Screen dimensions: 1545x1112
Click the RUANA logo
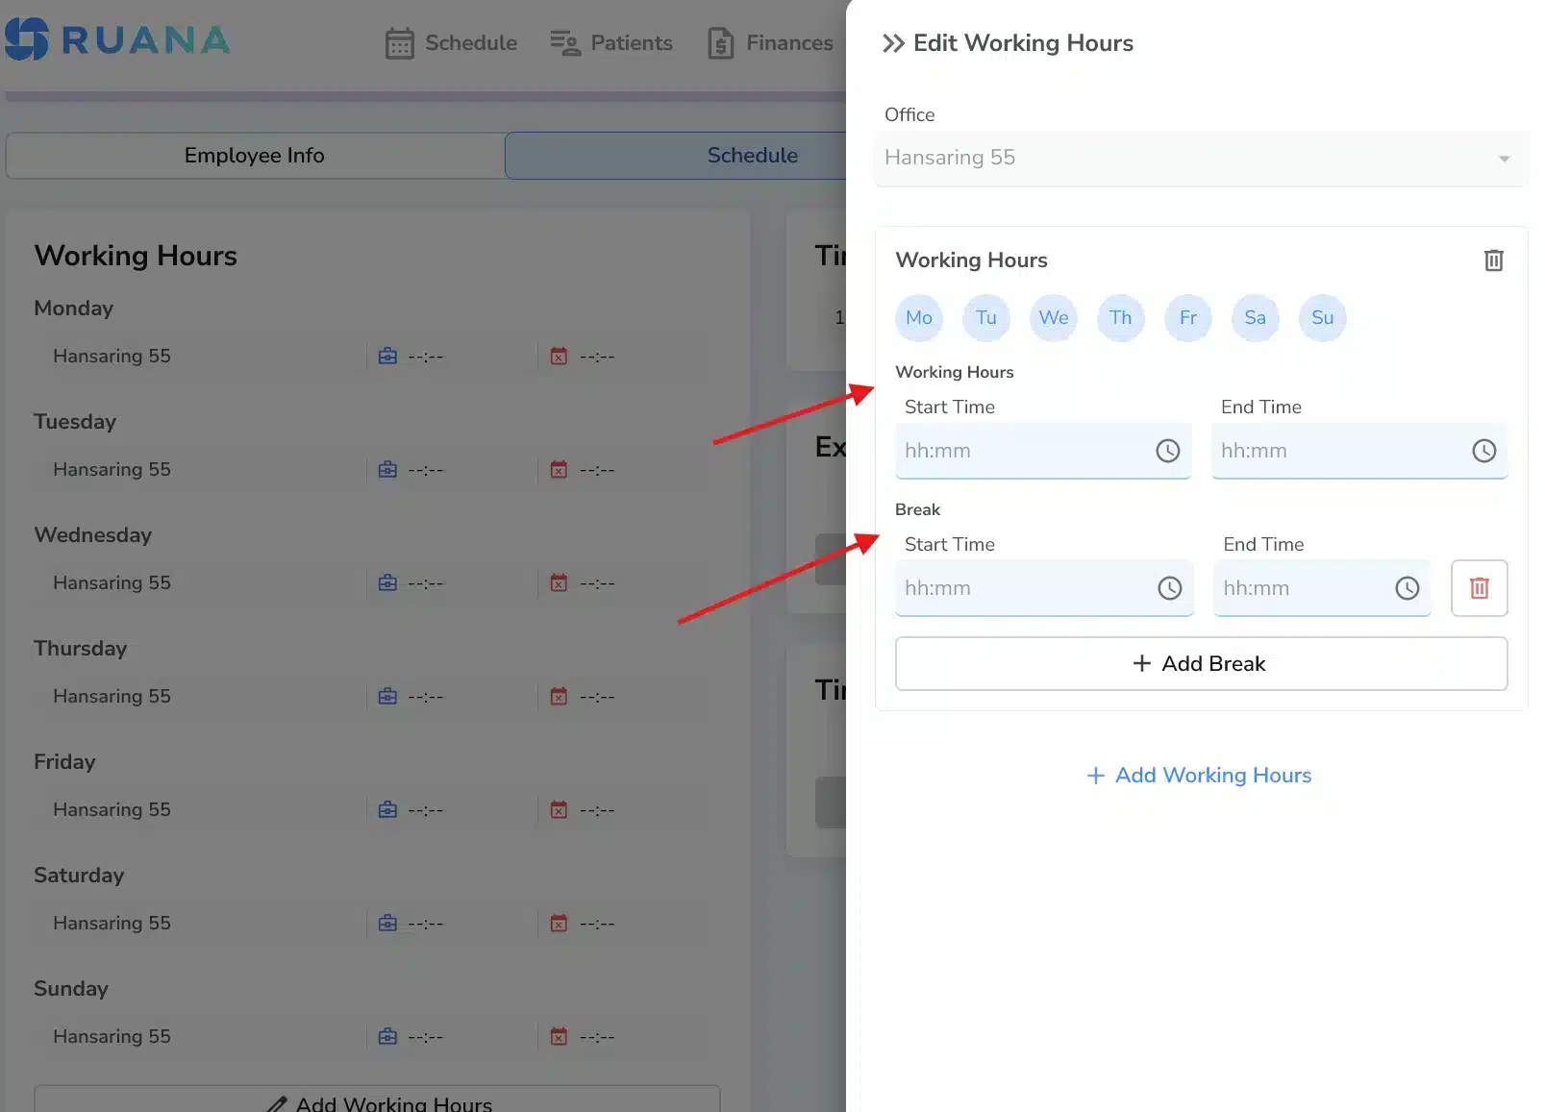pos(115,40)
